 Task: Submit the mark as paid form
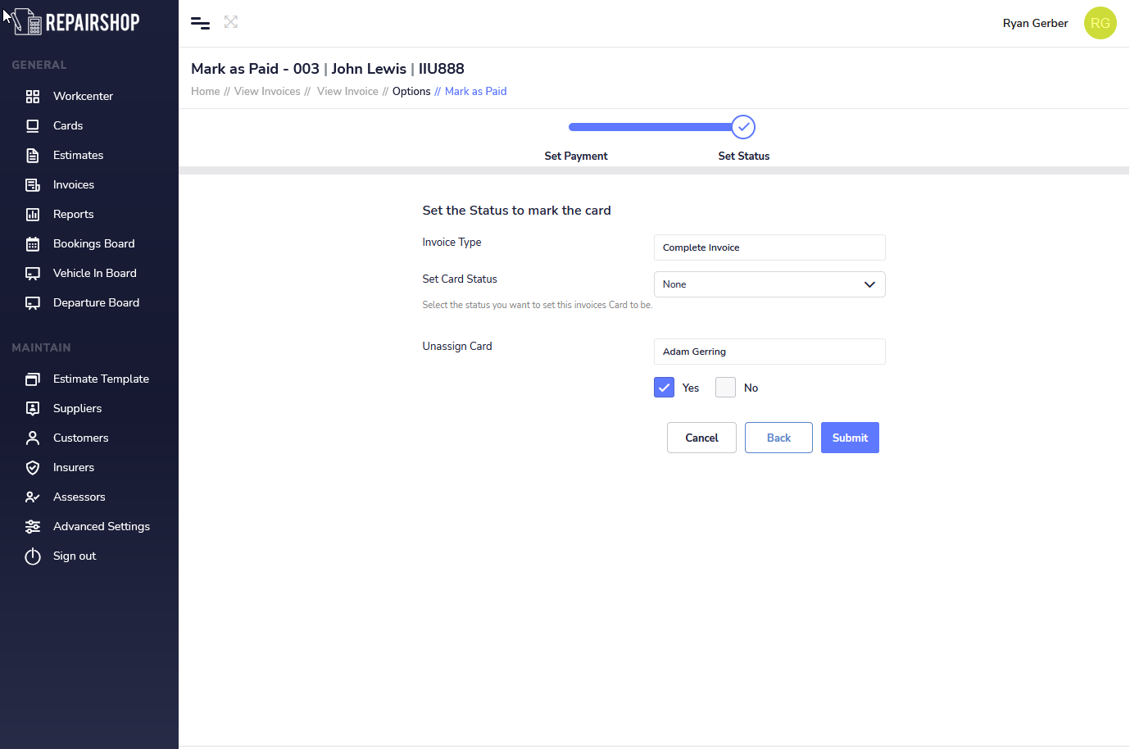coord(850,438)
